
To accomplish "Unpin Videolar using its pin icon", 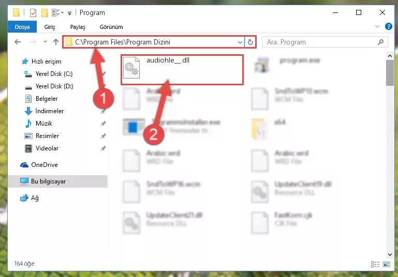I will coord(104,148).
